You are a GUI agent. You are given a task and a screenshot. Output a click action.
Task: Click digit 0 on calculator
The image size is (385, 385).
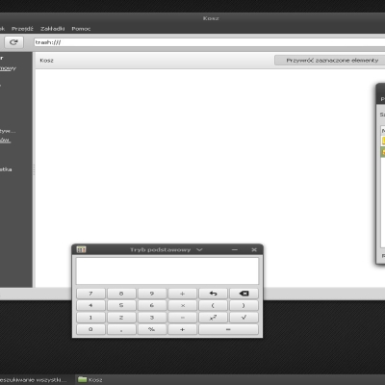90,329
